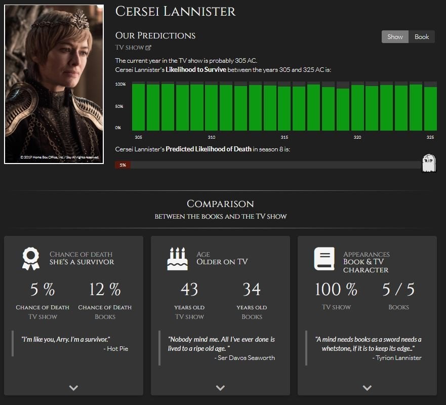Click the 12 % books death value

(x=105, y=289)
